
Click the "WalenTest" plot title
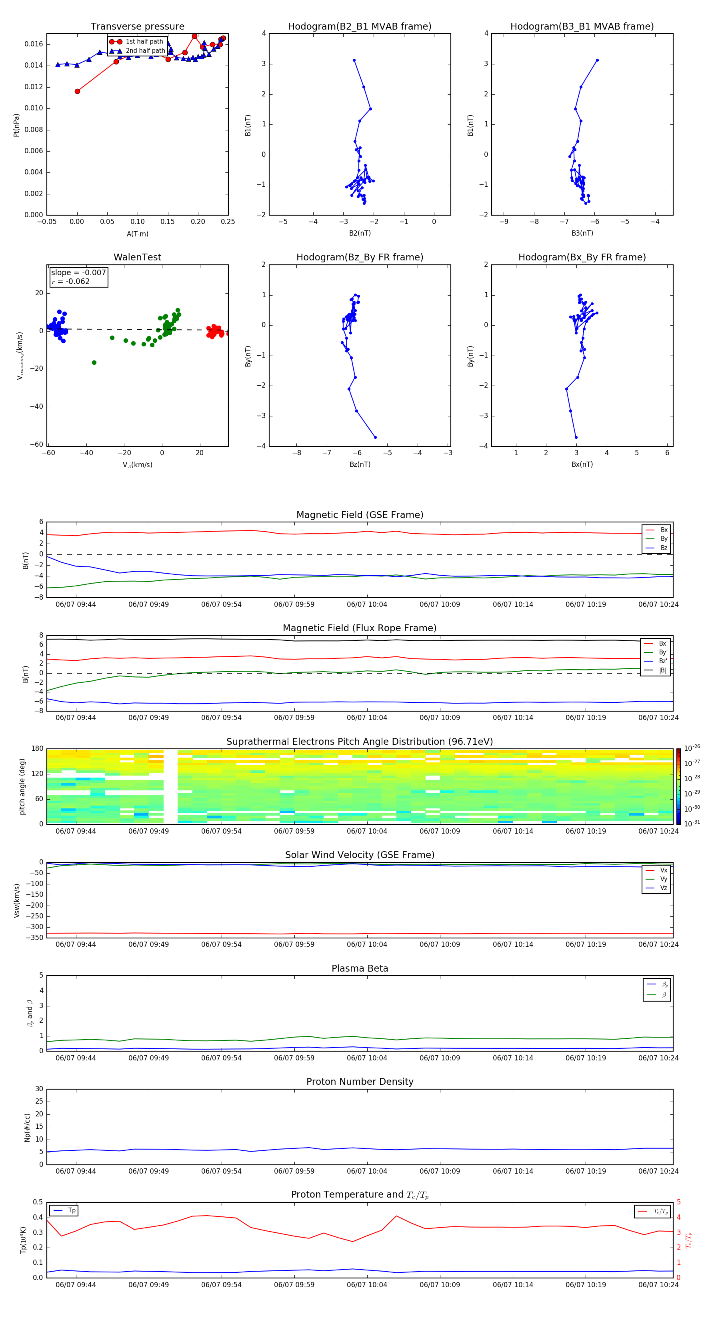[x=137, y=257]
